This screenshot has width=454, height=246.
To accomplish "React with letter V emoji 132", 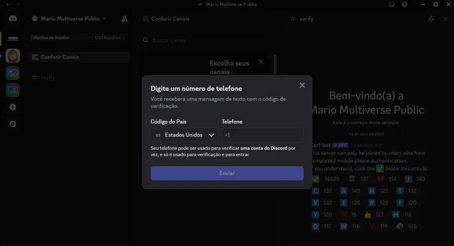I will [322, 203].
